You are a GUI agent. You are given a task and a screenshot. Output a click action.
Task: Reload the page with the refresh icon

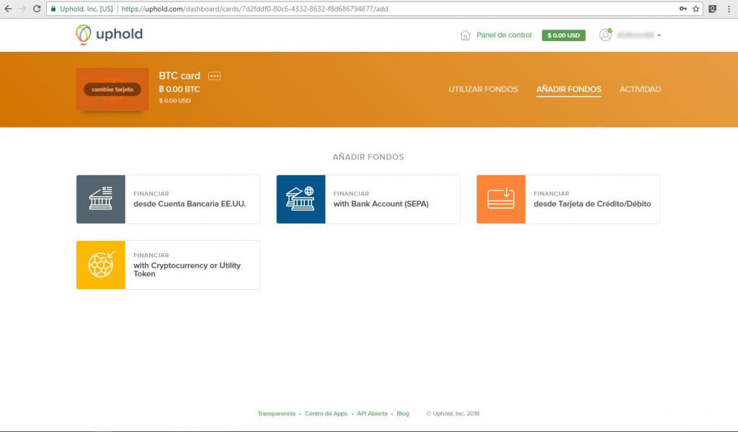click(37, 9)
